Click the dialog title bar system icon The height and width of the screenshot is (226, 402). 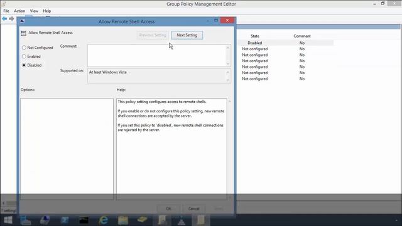coord(22,21)
